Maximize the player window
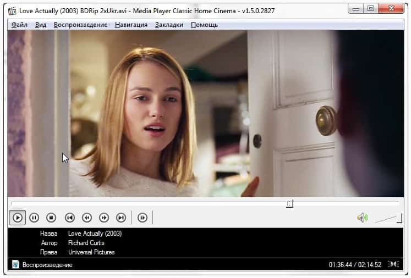The height and width of the screenshot is (278, 411). pos(371,9)
